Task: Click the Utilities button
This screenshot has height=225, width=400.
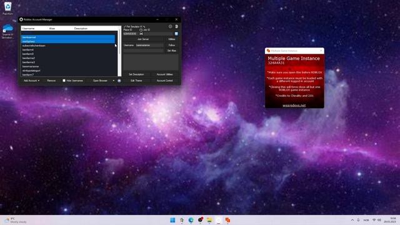Action: click(172, 39)
